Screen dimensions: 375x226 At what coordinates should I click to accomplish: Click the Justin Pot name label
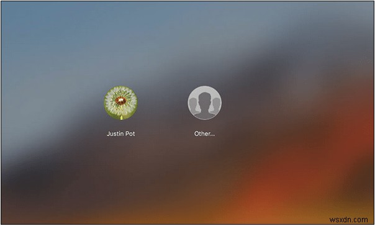[x=121, y=133]
